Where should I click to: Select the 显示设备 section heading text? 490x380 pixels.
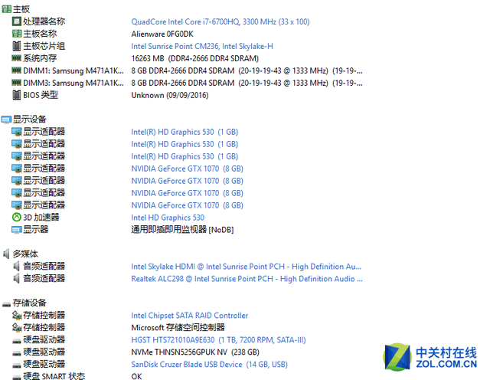pyautogui.click(x=29, y=120)
